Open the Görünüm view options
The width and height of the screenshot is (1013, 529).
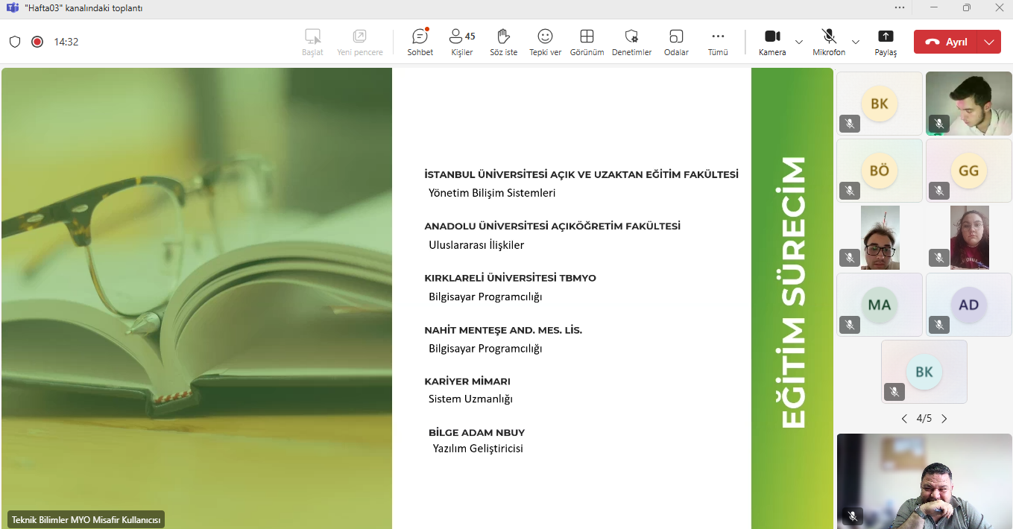pyautogui.click(x=587, y=42)
